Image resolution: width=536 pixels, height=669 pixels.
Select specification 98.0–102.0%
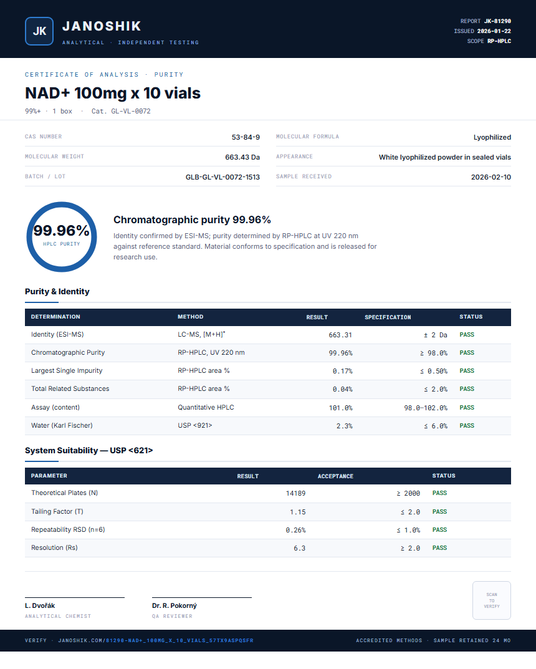pos(426,408)
